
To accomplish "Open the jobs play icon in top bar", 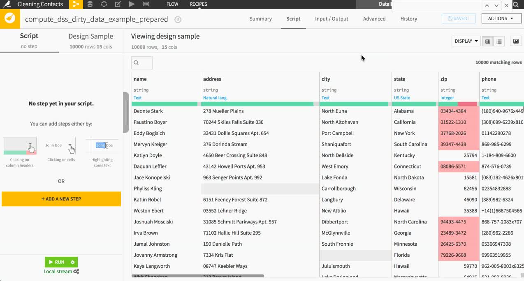I will pyautogui.click(x=132, y=5).
